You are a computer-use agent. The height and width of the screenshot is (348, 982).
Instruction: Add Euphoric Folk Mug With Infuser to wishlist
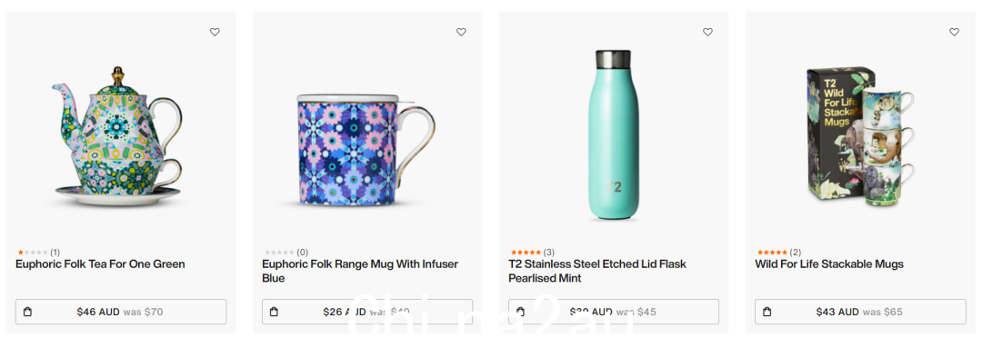click(461, 32)
